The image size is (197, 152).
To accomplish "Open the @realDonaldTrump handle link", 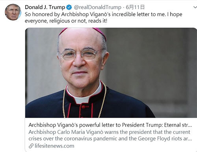I will (x=97, y=7).
